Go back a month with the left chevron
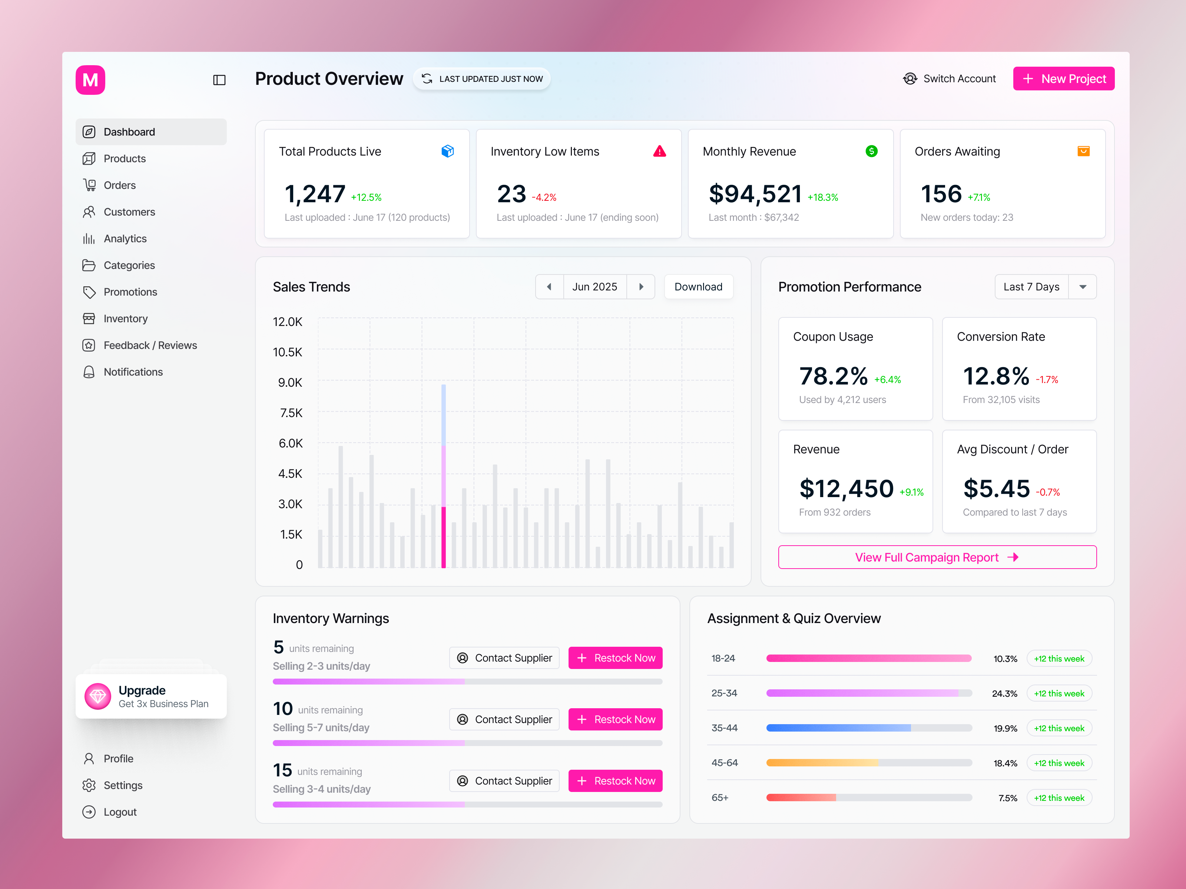 [x=549, y=287]
